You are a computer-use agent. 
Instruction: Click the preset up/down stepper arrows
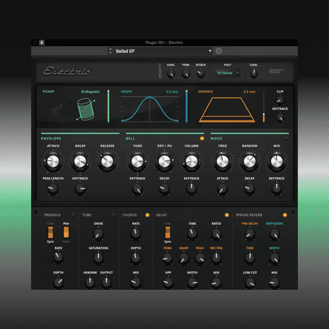coord(110,51)
